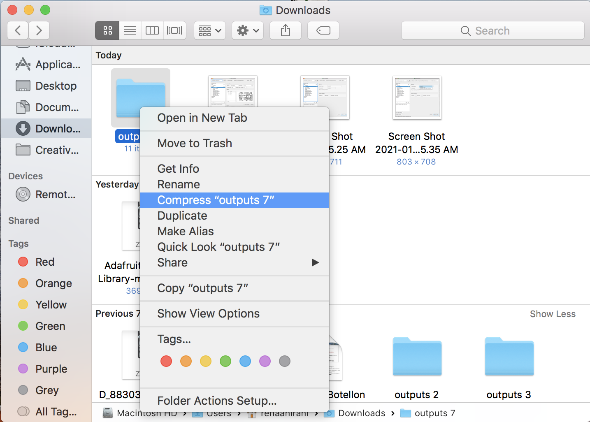
Task: Switch to list view
Action: [x=130, y=30]
